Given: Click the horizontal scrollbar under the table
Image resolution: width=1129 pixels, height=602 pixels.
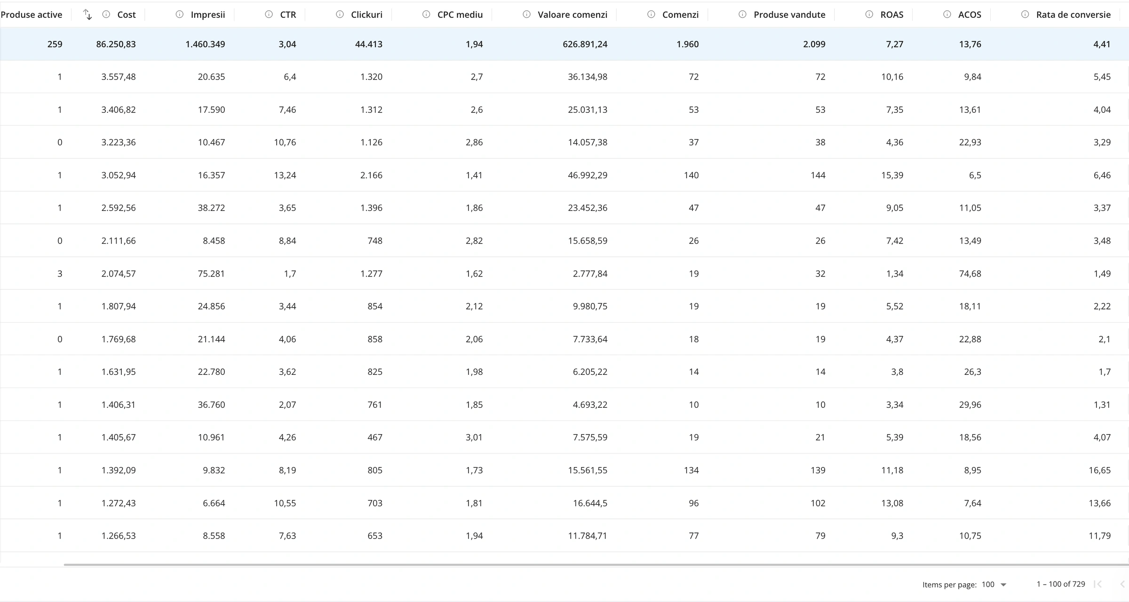Looking at the screenshot, I should [596, 564].
